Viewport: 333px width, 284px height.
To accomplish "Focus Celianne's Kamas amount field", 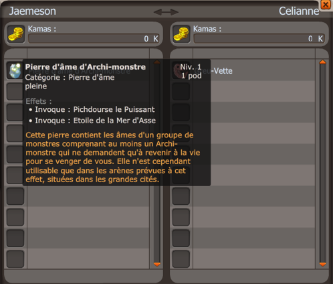I will tap(259, 39).
